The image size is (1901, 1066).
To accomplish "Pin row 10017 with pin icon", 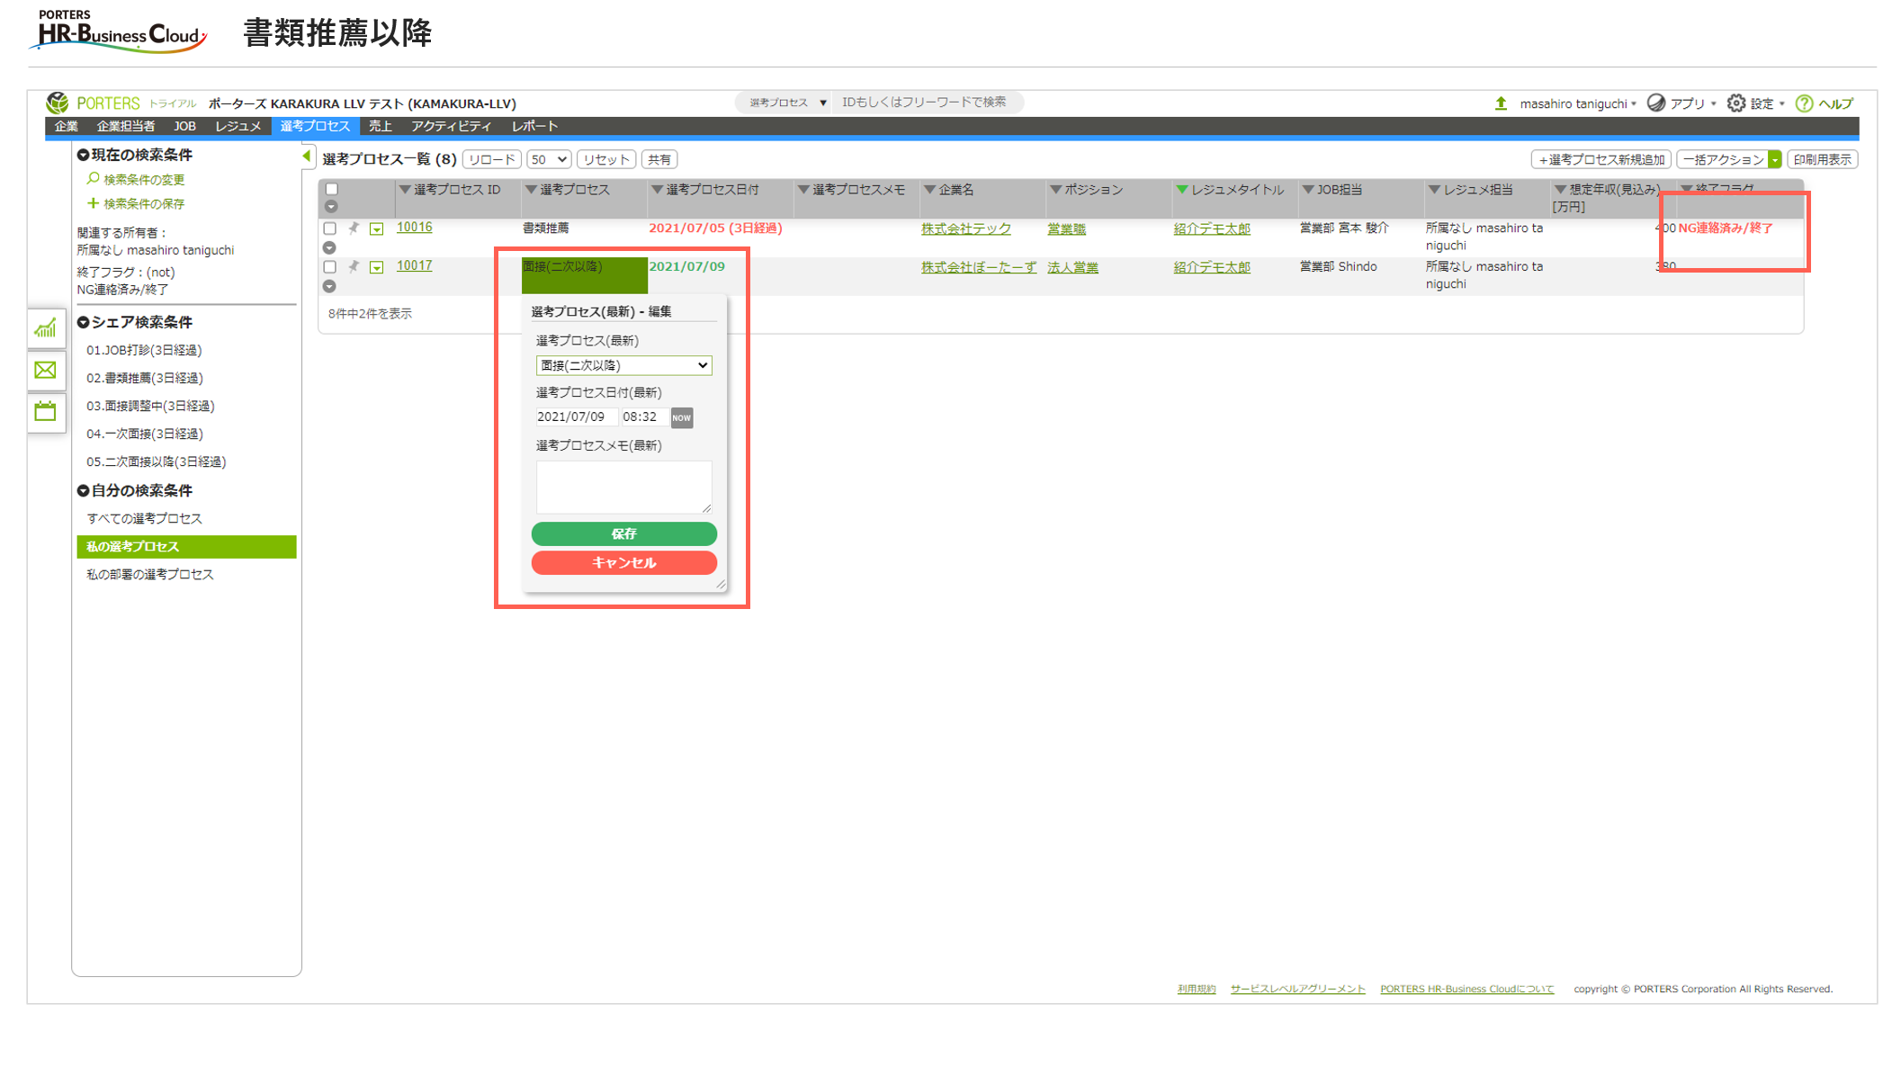I will pos(354,266).
